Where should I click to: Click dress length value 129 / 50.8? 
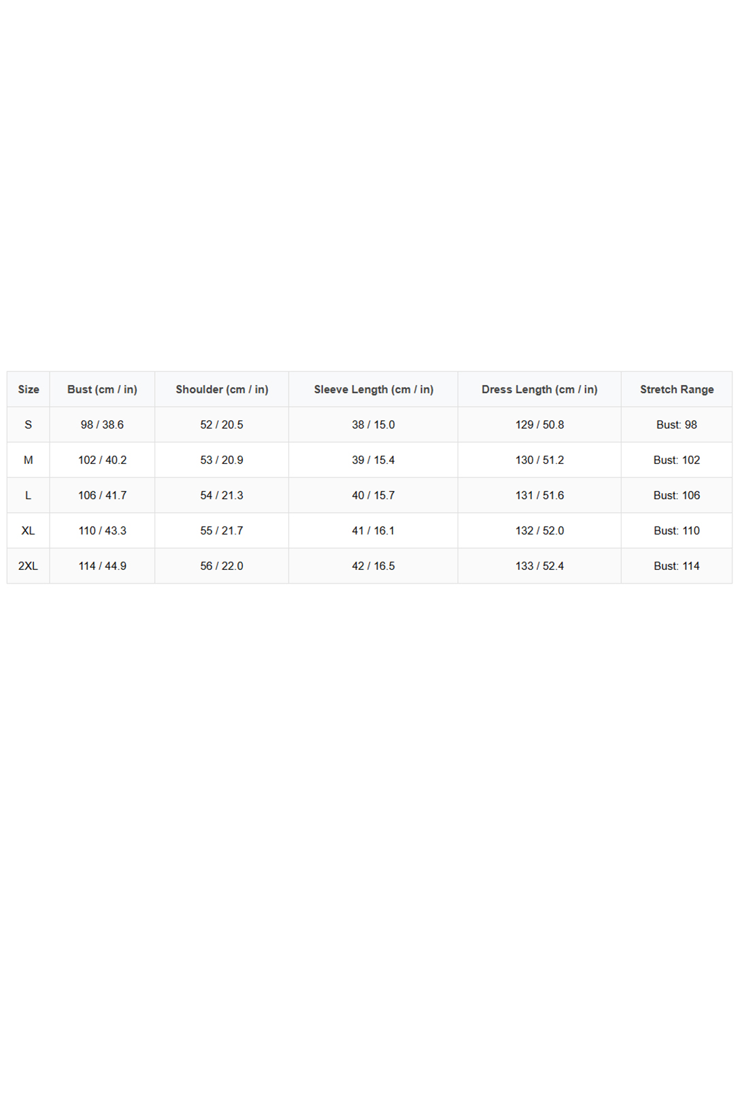tap(539, 425)
